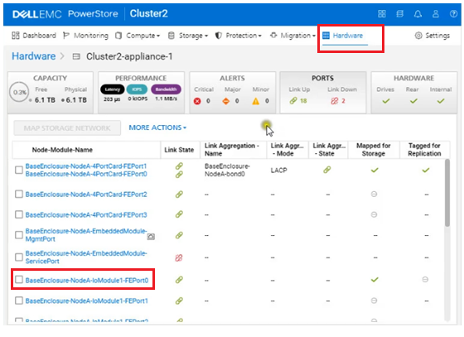Click the Monitoring flag icon
The width and height of the screenshot is (464, 337).
[66, 36]
